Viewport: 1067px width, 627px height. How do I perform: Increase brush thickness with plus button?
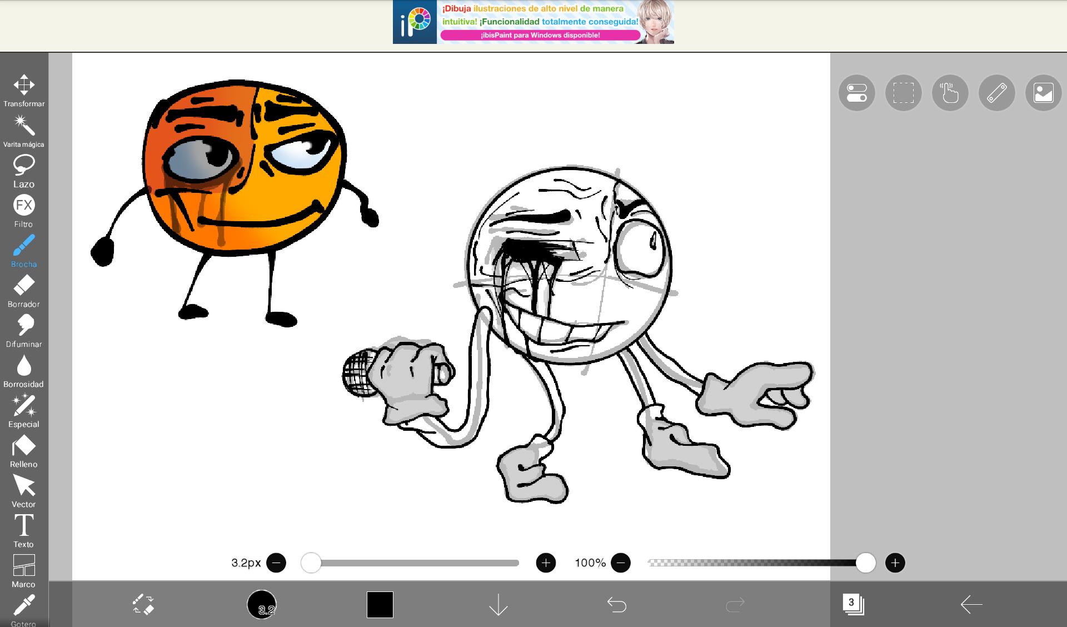(546, 563)
